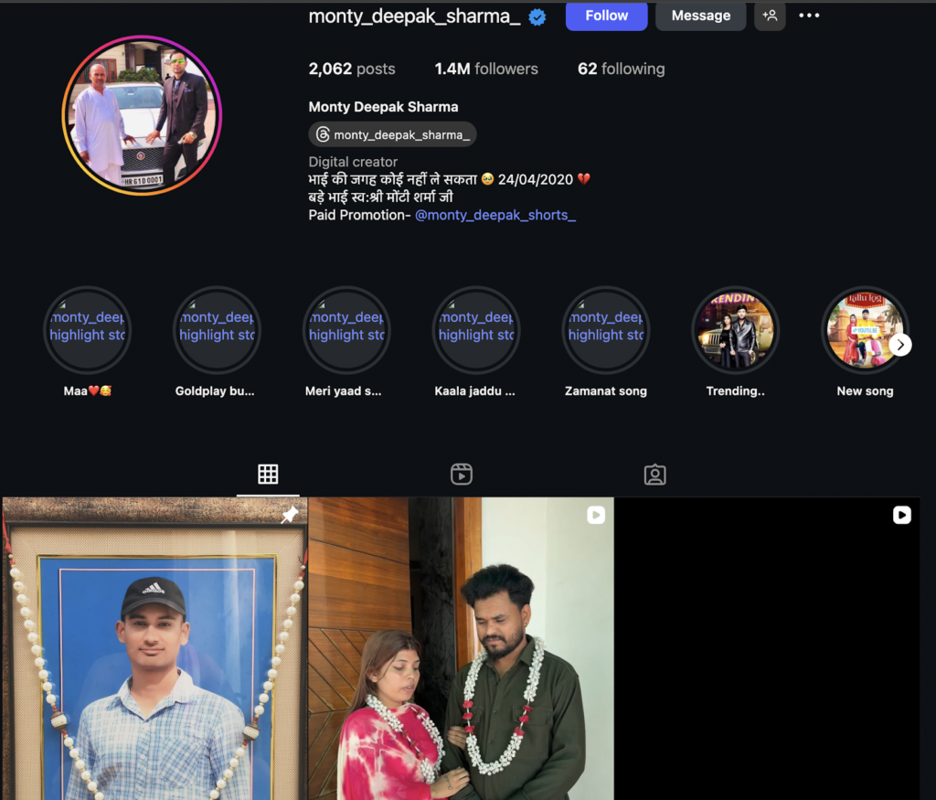Image resolution: width=936 pixels, height=800 pixels.
Task: Click the verified badge next to username
Action: point(537,16)
